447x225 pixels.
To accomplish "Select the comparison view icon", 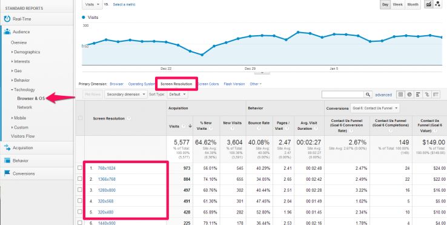I will (427, 95).
